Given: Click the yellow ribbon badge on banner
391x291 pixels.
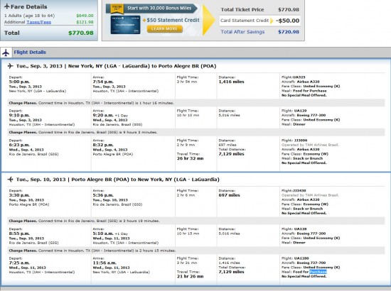Looking at the screenshot, I should point(117,9).
